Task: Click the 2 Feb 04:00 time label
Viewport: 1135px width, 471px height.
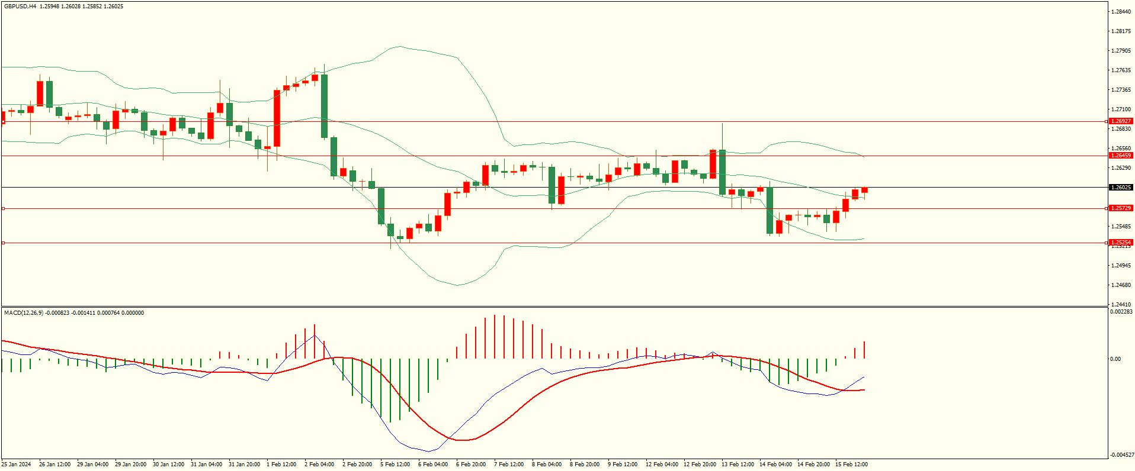Action: point(319,464)
